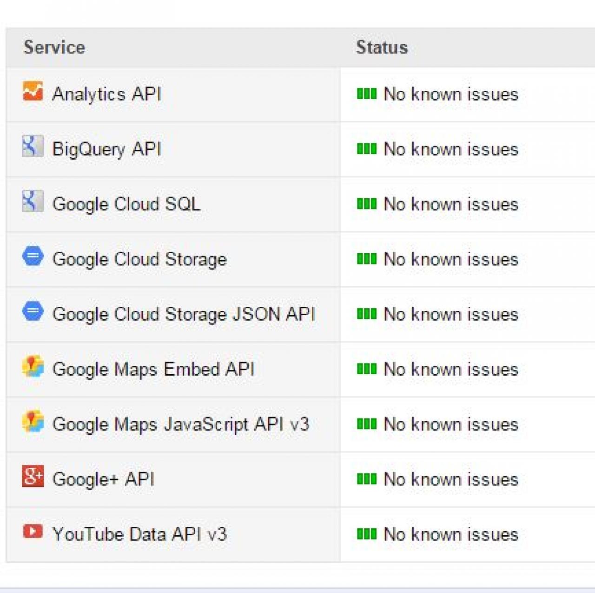Click the BigQuery API service icon
This screenshot has width=595, height=593.
(33, 147)
